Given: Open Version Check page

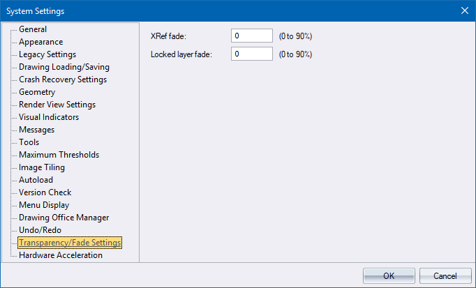Looking at the screenshot, I should tap(45, 192).
